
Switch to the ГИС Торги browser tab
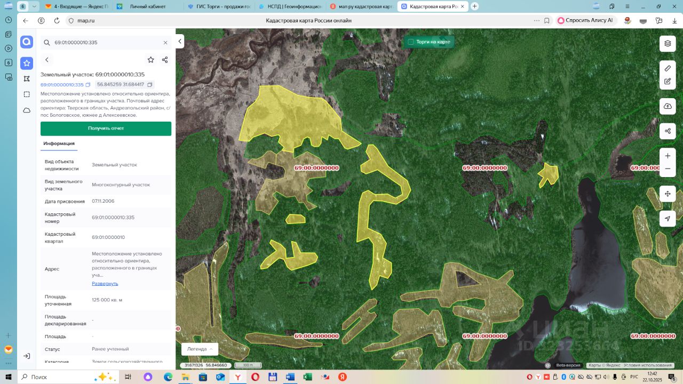[219, 6]
